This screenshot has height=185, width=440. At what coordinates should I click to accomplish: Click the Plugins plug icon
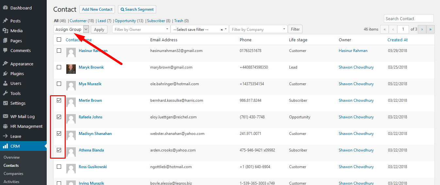click(x=5, y=73)
